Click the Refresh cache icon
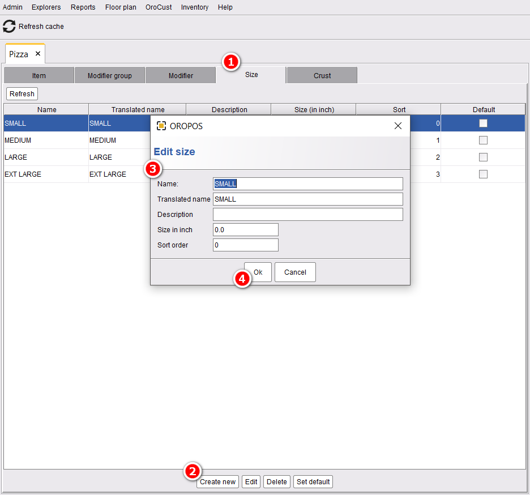Image resolution: width=530 pixels, height=495 pixels. [x=9, y=27]
